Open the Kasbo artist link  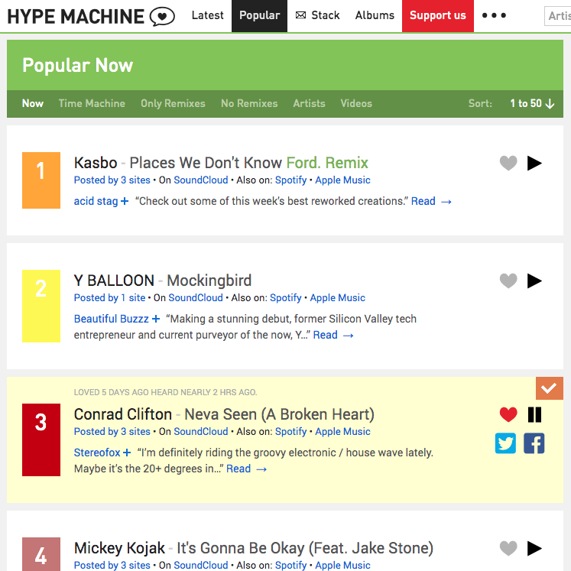[96, 163]
